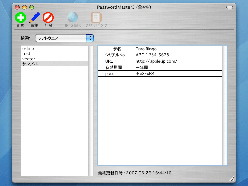Select the test entry in the list
This screenshot has width=248, height=186.
(x=54, y=54)
